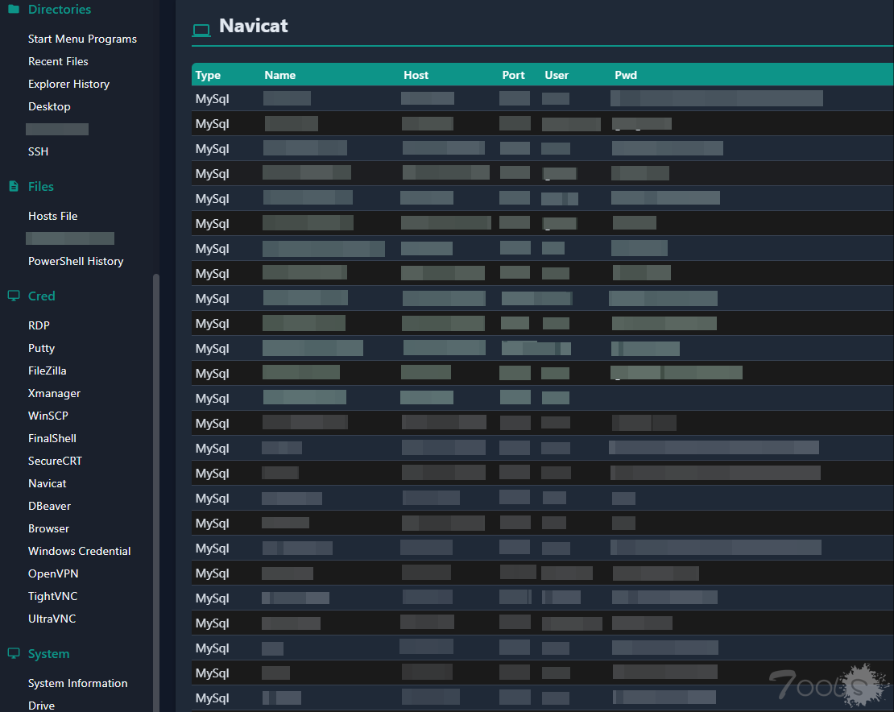Show OpenVPN credentials

click(53, 573)
